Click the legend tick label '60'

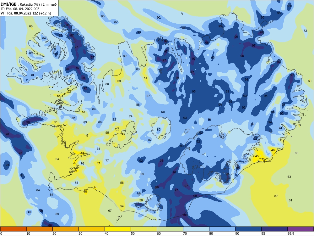coord(159,233)
